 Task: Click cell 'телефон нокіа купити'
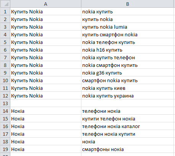point(127,134)
